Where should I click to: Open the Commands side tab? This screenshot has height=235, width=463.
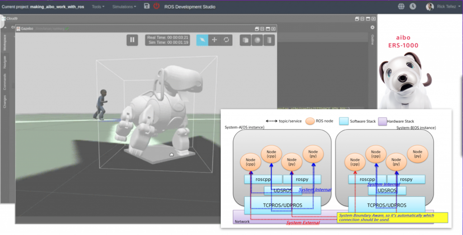pyautogui.click(x=5, y=82)
